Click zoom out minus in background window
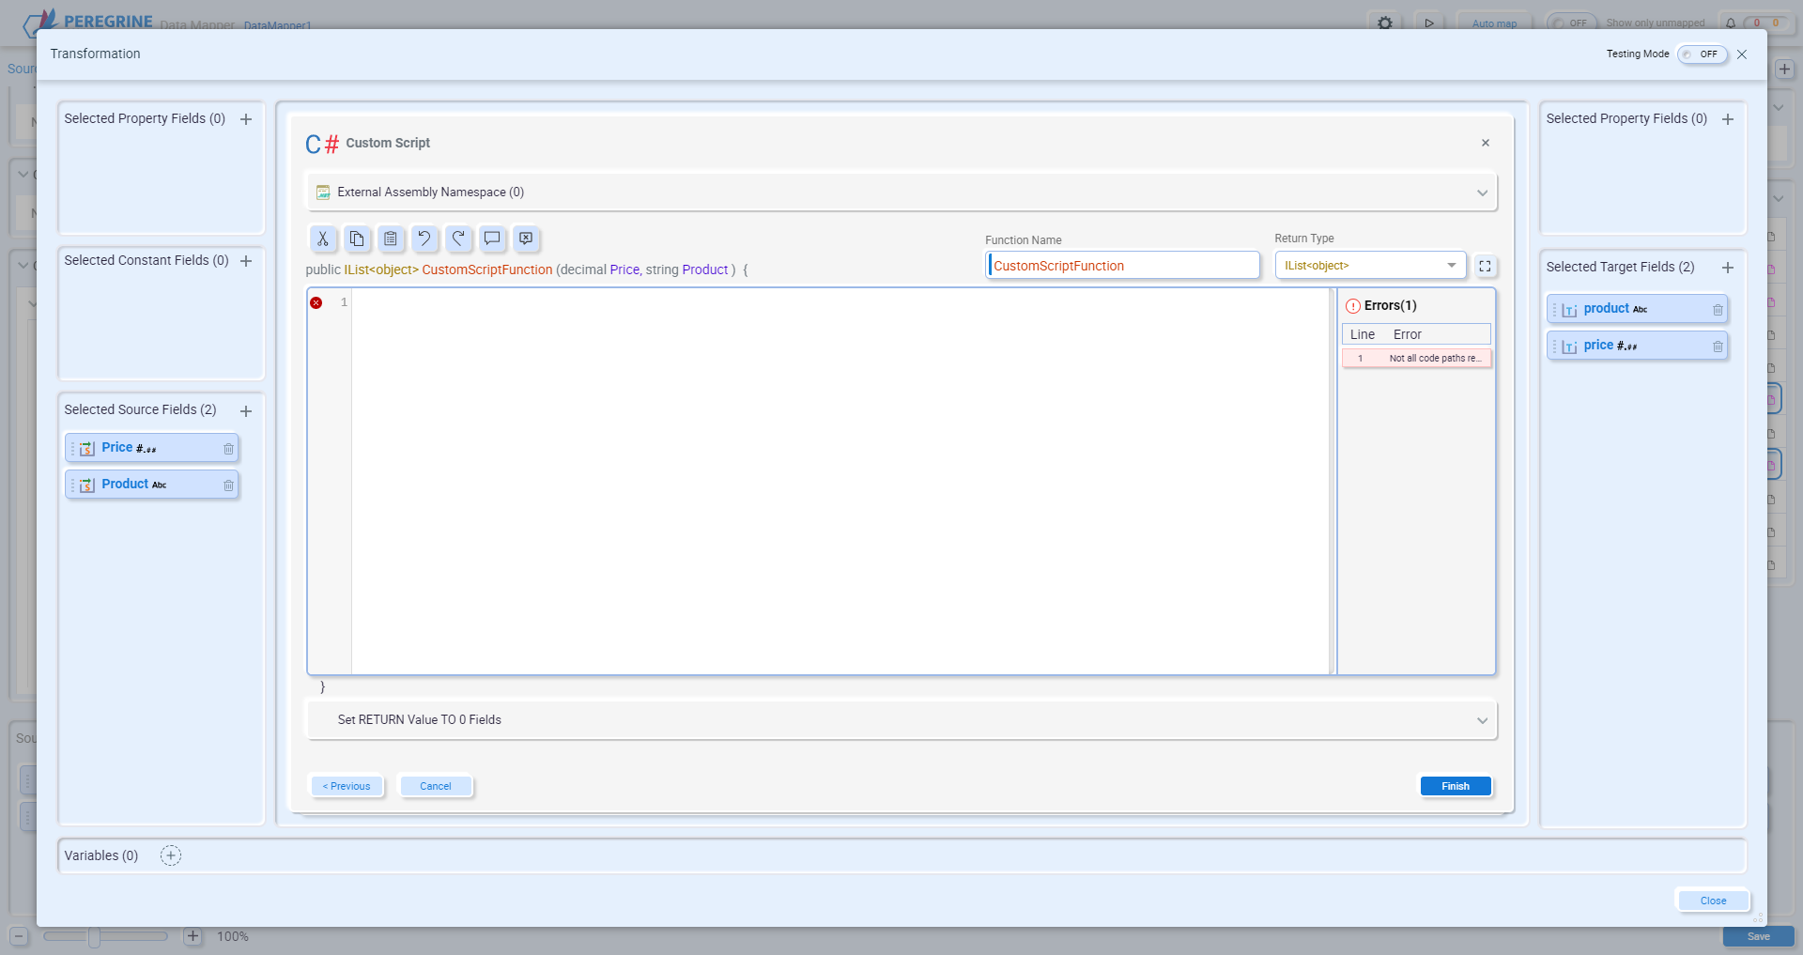Image resolution: width=1803 pixels, height=955 pixels. (x=19, y=936)
